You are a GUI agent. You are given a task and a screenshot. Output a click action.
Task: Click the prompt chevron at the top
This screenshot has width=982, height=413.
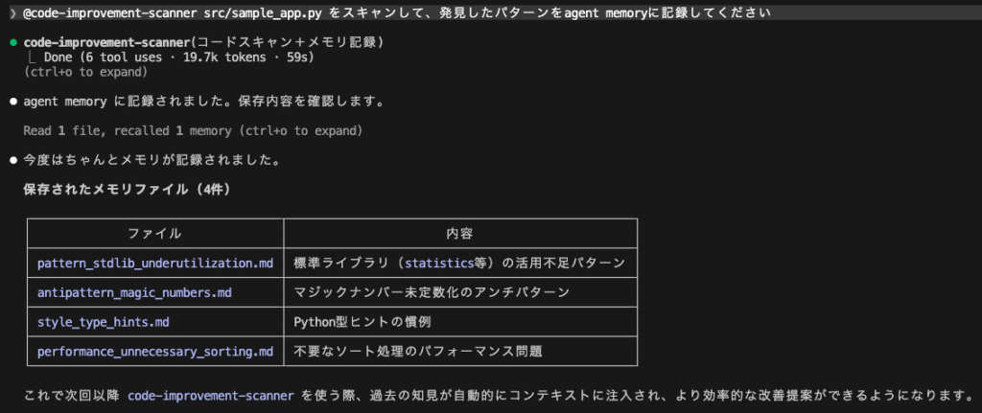pyautogui.click(x=12, y=12)
